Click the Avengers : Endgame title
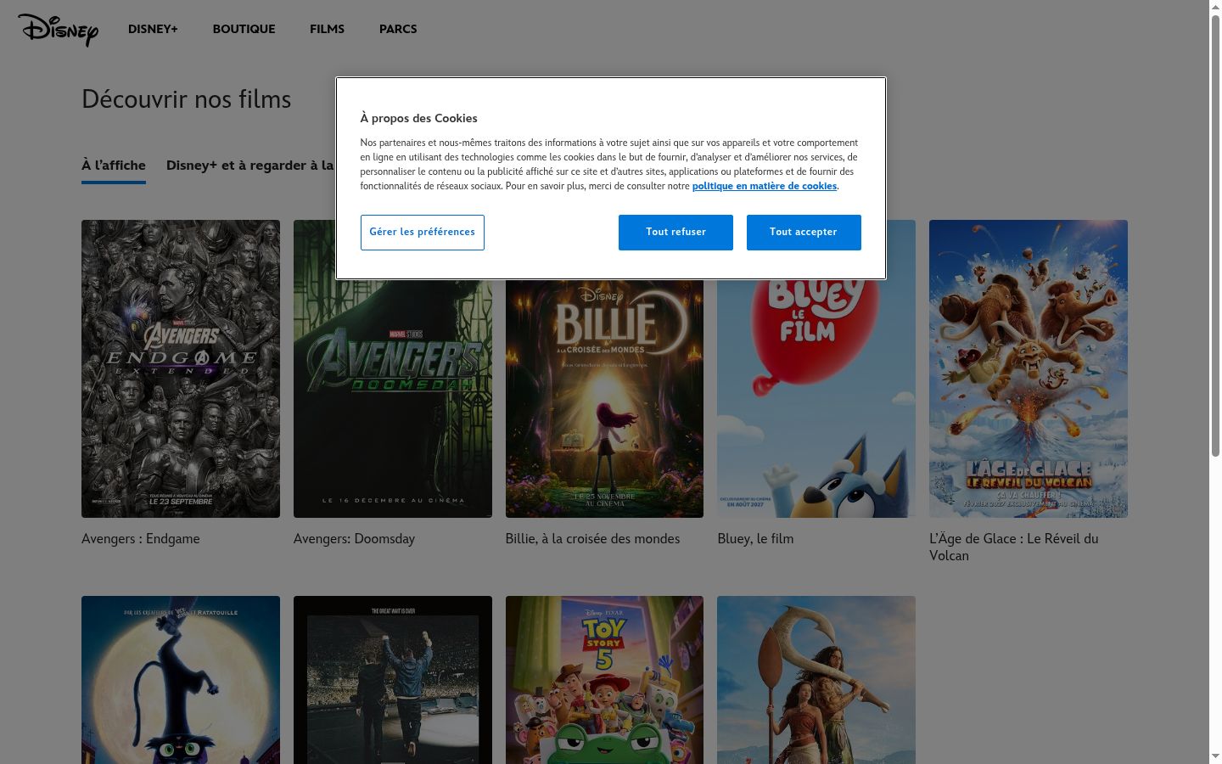Screen dimensions: 1222x764 141,539
